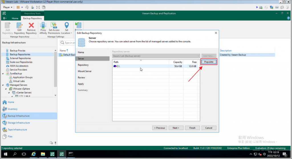The height and width of the screenshot is (159, 292).
Task: Click the Set Location pin icon
Action: coord(66,26)
